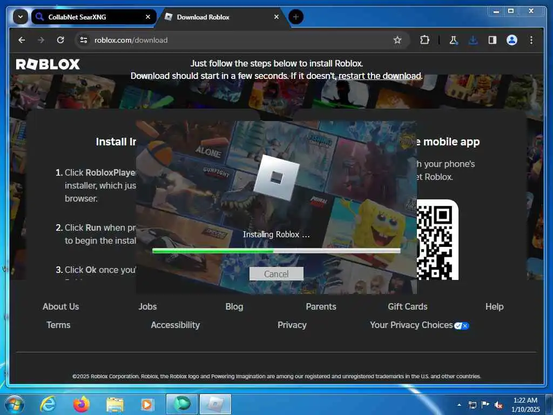Cancel the Roblox installation

pyautogui.click(x=276, y=274)
